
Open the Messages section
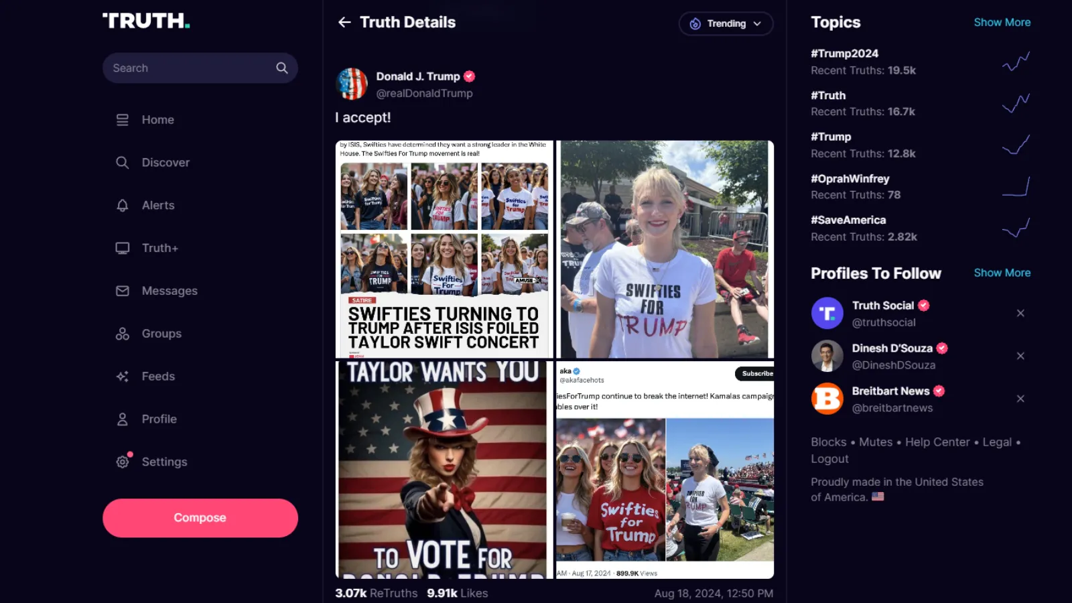point(170,291)
